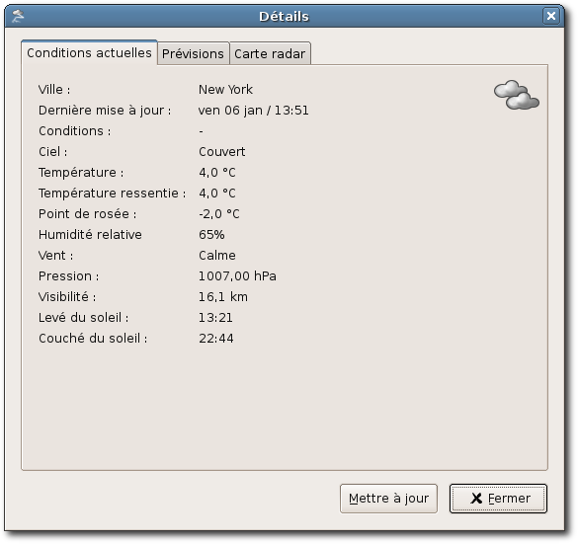Open the Carte radar tab
Image resolution: width=578 pixels, height=544 pixels.
pyautogui.click(x=270, y=53)
